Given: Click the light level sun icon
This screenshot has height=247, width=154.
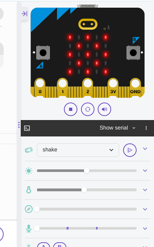Looking at the screenshot, I should click(29, 171).
